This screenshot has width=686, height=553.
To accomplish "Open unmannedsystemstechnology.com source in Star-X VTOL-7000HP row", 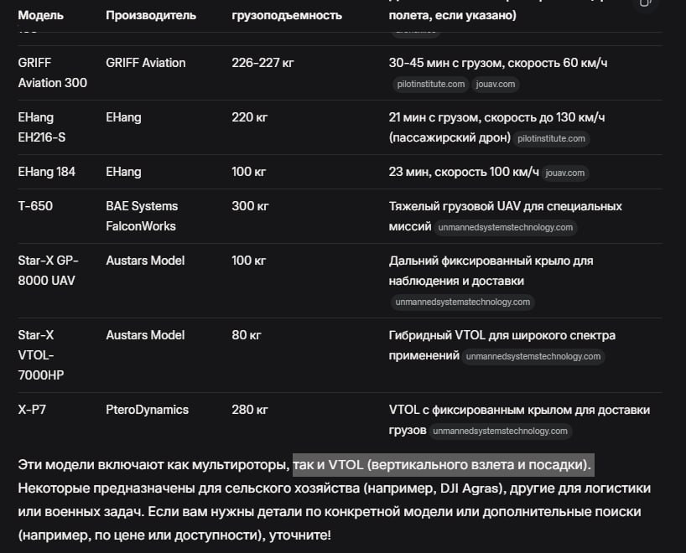I will (533, 356).
